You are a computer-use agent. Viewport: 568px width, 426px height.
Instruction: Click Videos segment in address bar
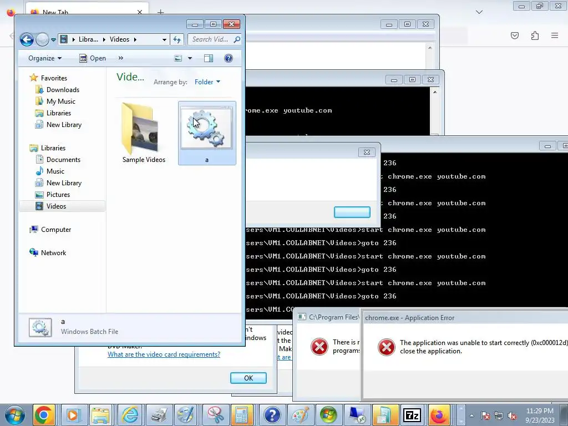[119, 39]
